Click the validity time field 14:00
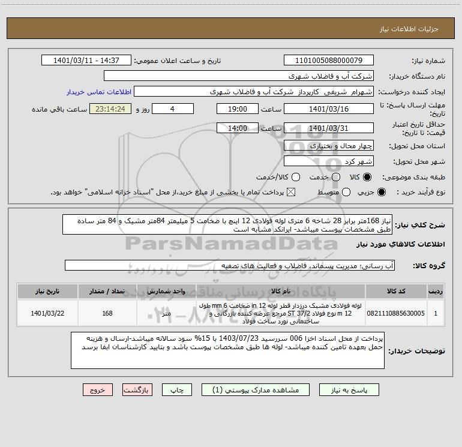This screenshot has width=462, height=447. pos(238,128)
